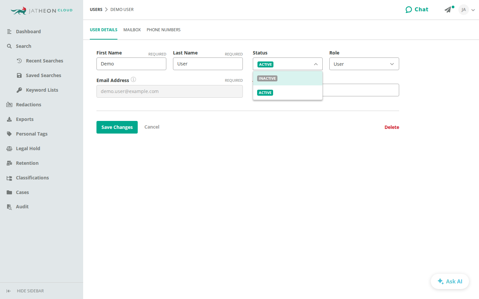
Task: Go back to Users breadcrumb
Action: tap(96, 10)
